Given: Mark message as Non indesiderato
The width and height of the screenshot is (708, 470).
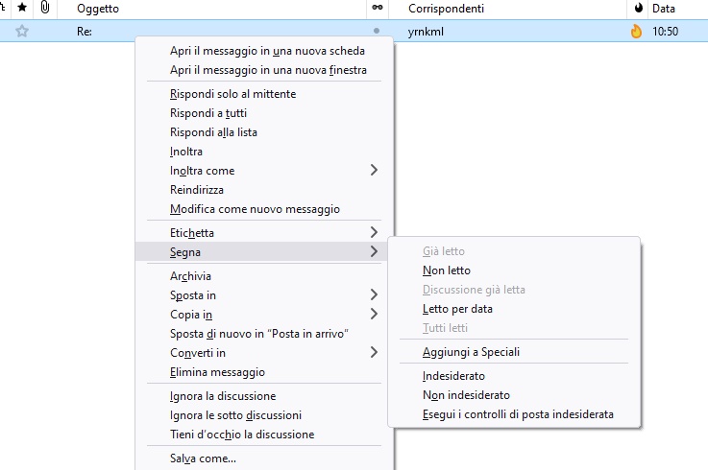Looking at the screenshot, I should pyautogui.click(x=514, y=394).
